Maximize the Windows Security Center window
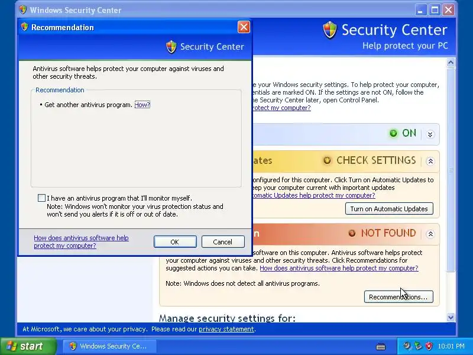473x355 pixels. [x=435, y=10]
